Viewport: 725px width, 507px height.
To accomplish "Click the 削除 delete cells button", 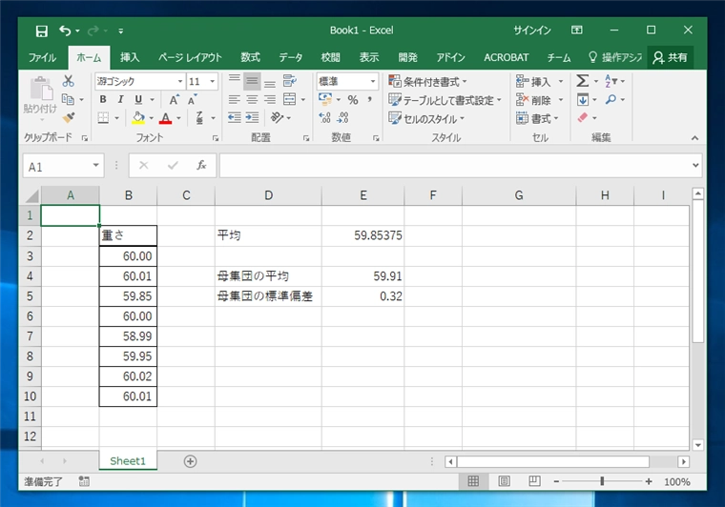I will point(540,100).
